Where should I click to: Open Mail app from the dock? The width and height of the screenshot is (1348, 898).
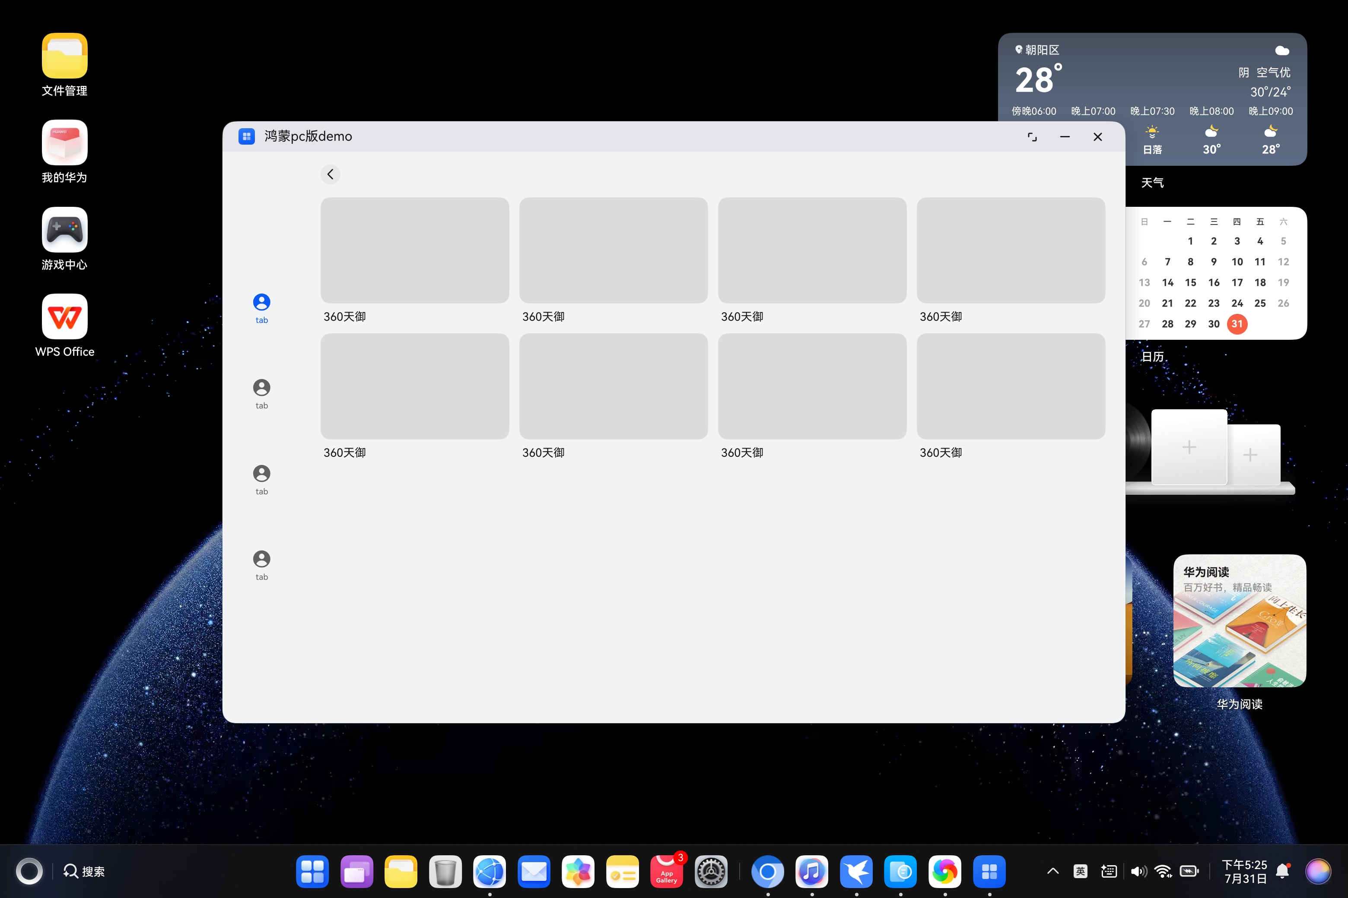click(534, 871)
